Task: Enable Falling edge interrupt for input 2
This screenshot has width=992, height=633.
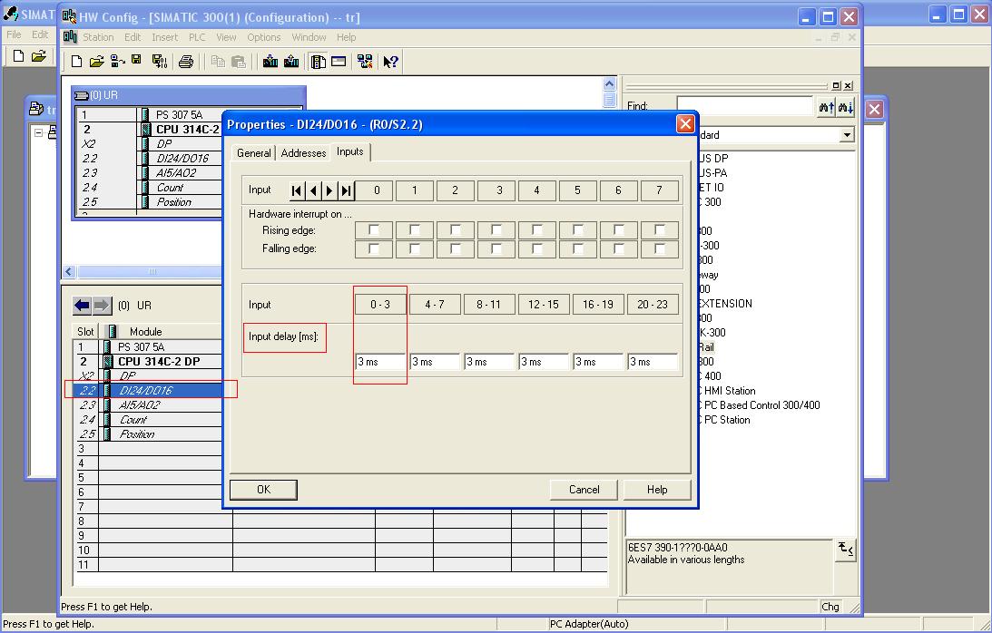Action: tap(456, 249)
